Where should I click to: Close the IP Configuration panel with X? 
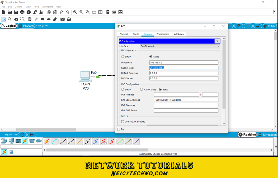(217, 41)
